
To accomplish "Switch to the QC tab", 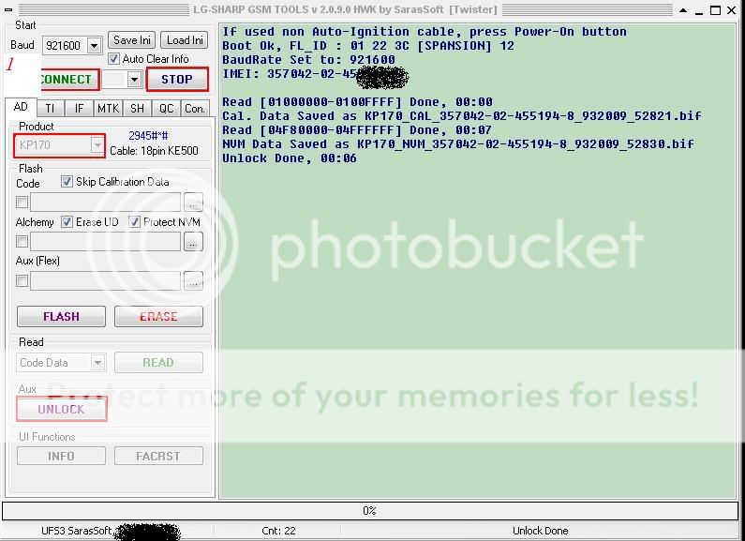I will point(166,109).
